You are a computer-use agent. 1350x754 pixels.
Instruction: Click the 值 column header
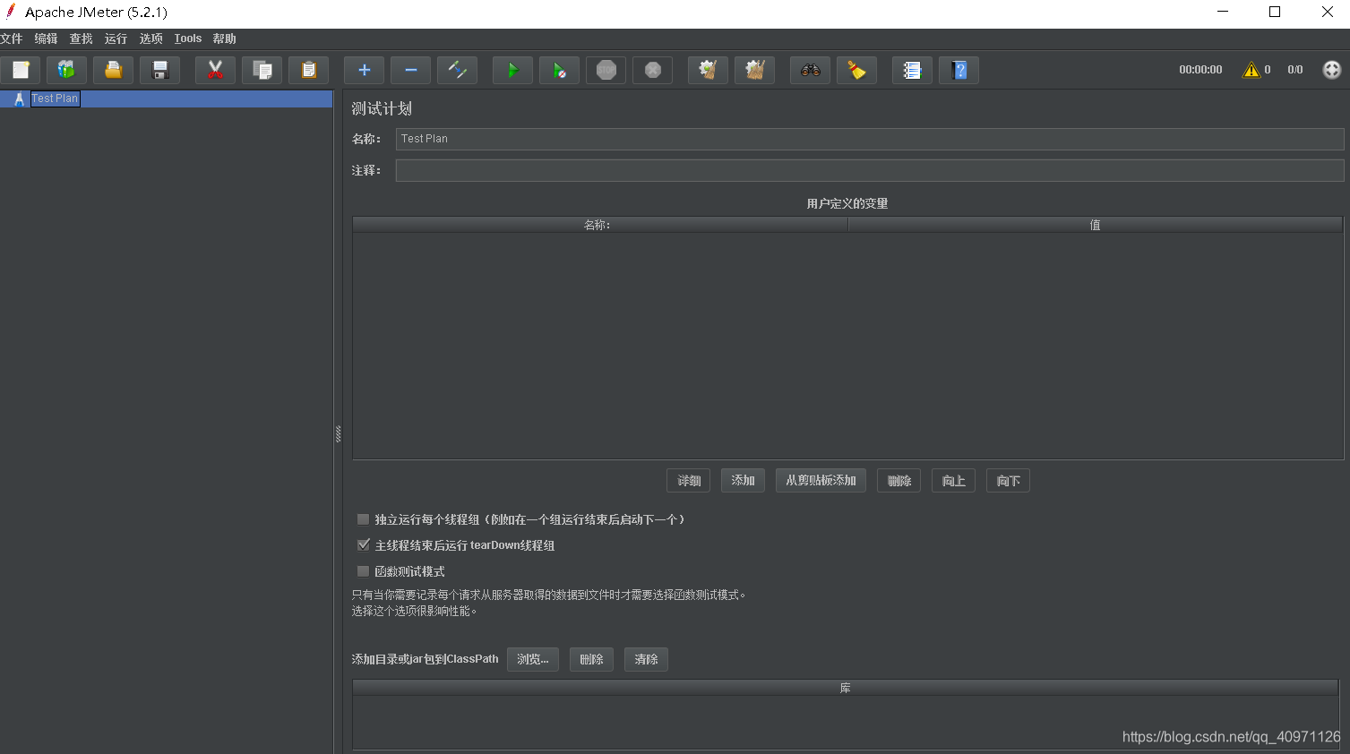pyautogui.click(x=1095, y=225)
